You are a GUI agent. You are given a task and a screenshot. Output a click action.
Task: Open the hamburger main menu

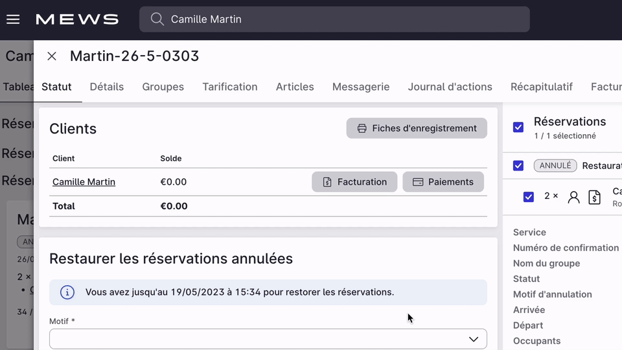tap(13, 19)
